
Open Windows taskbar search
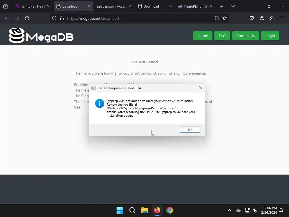[132, 210]
